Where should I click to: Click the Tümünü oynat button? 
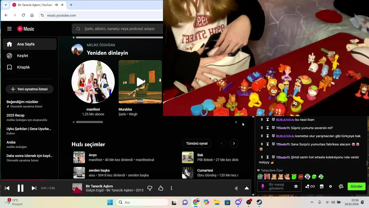[x=197, y=144]
